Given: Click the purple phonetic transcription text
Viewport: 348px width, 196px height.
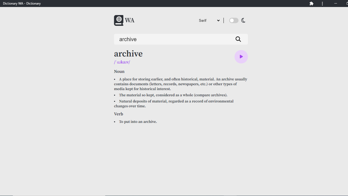Looking at the screenshot, I should point(122,62).
